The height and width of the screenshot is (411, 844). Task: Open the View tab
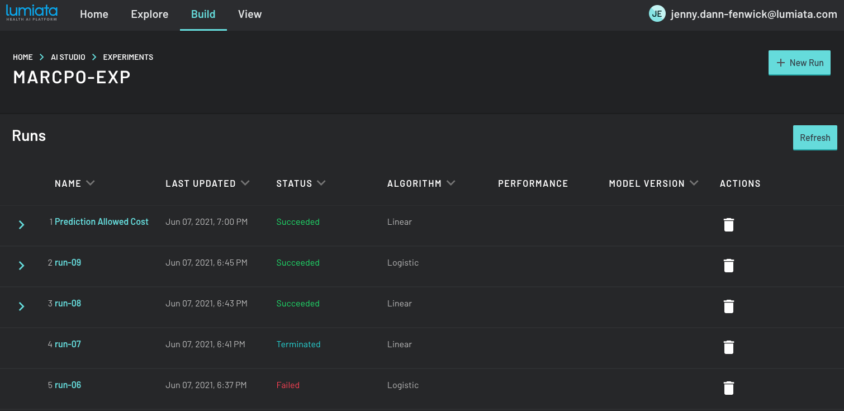250,15
